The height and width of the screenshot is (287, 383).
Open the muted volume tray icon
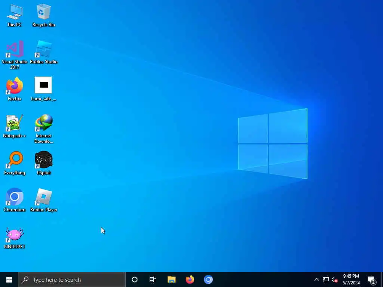coord(334,280)
